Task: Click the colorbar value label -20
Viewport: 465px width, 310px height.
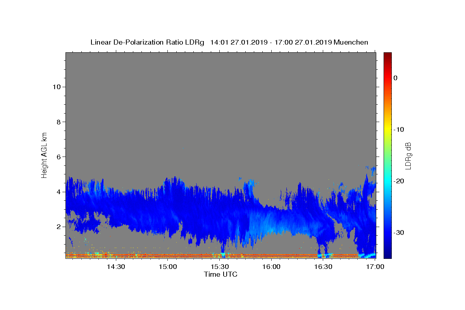Action: (399, 181)
